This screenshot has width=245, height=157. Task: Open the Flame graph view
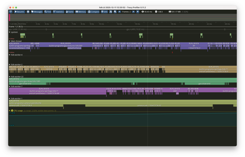coord(70,12)
